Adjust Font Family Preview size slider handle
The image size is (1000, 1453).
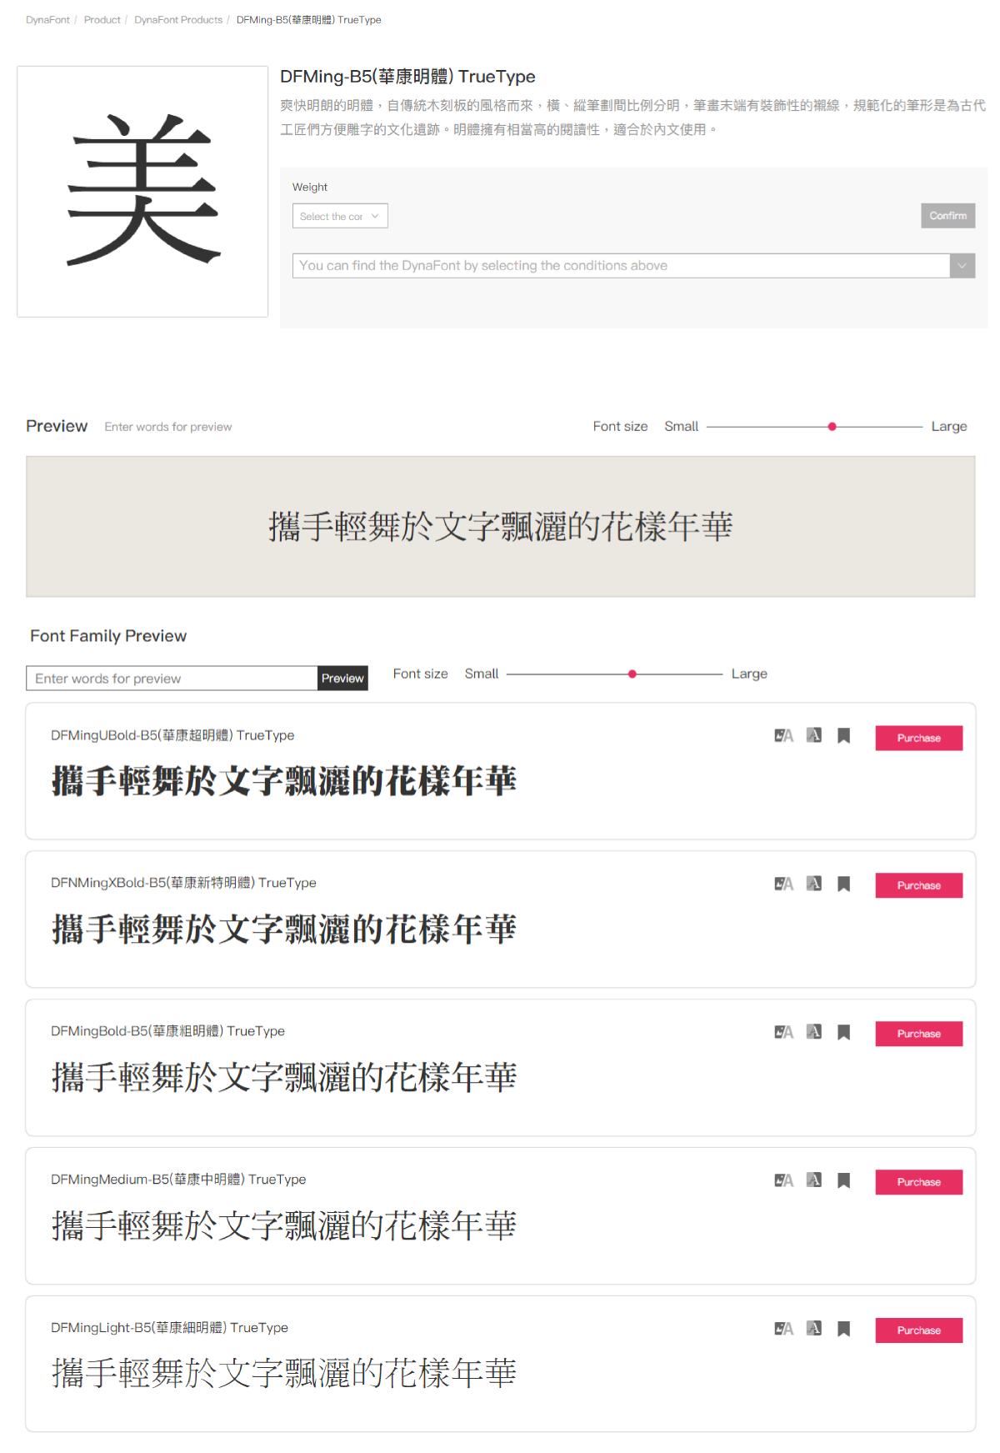(632, 674)
